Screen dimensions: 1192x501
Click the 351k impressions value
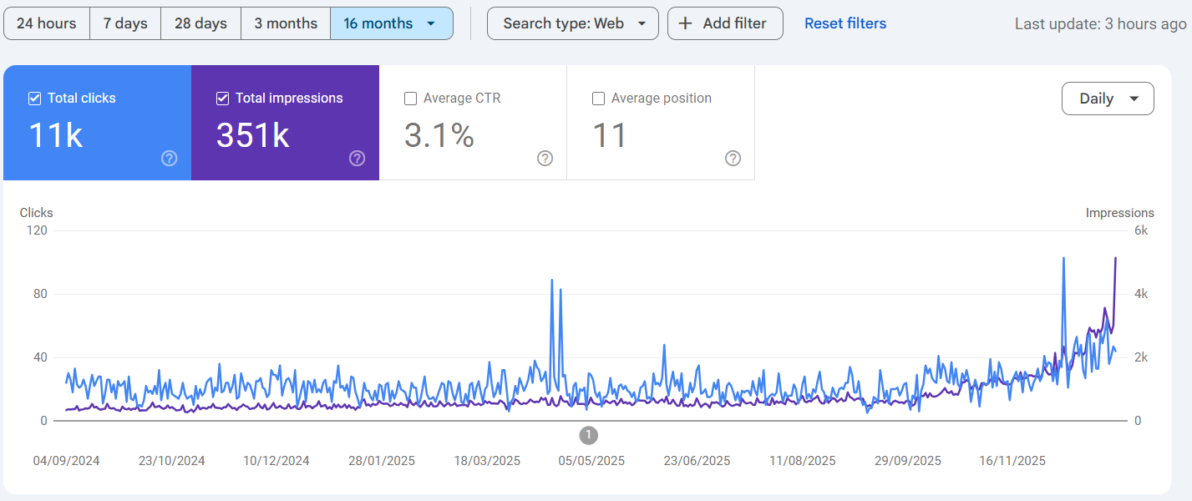point(253,135)
